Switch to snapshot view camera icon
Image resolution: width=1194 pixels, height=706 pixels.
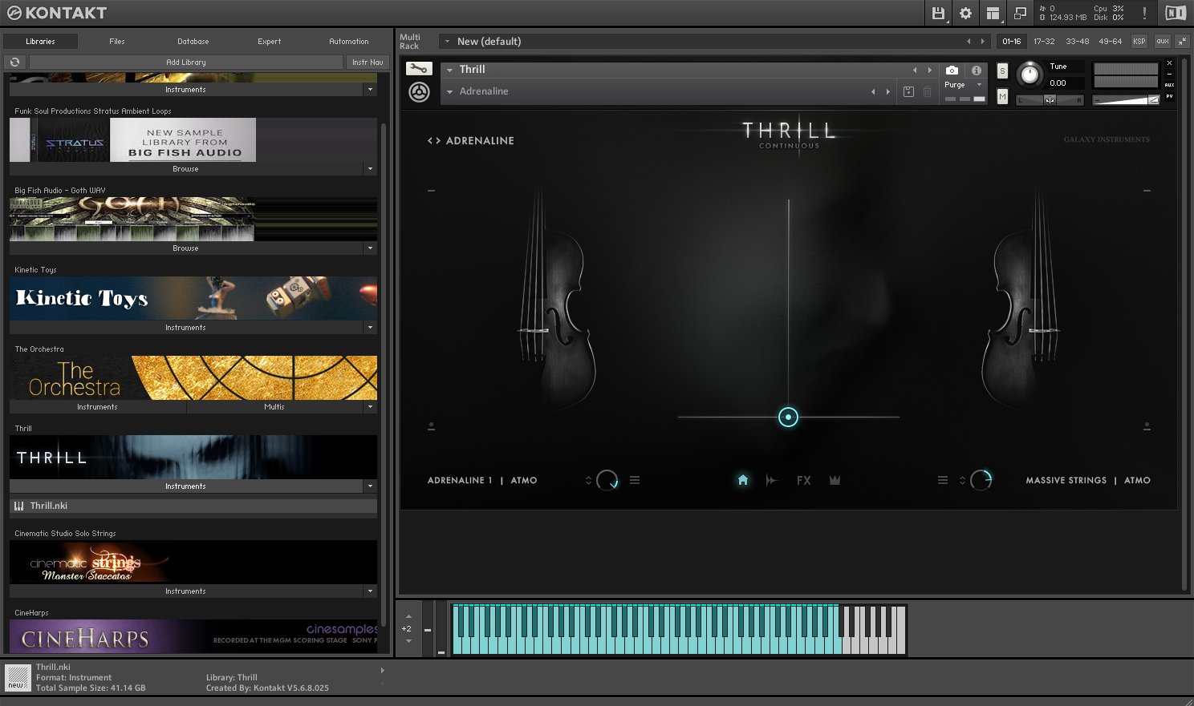pyautogui.click(x=952, y=71)
